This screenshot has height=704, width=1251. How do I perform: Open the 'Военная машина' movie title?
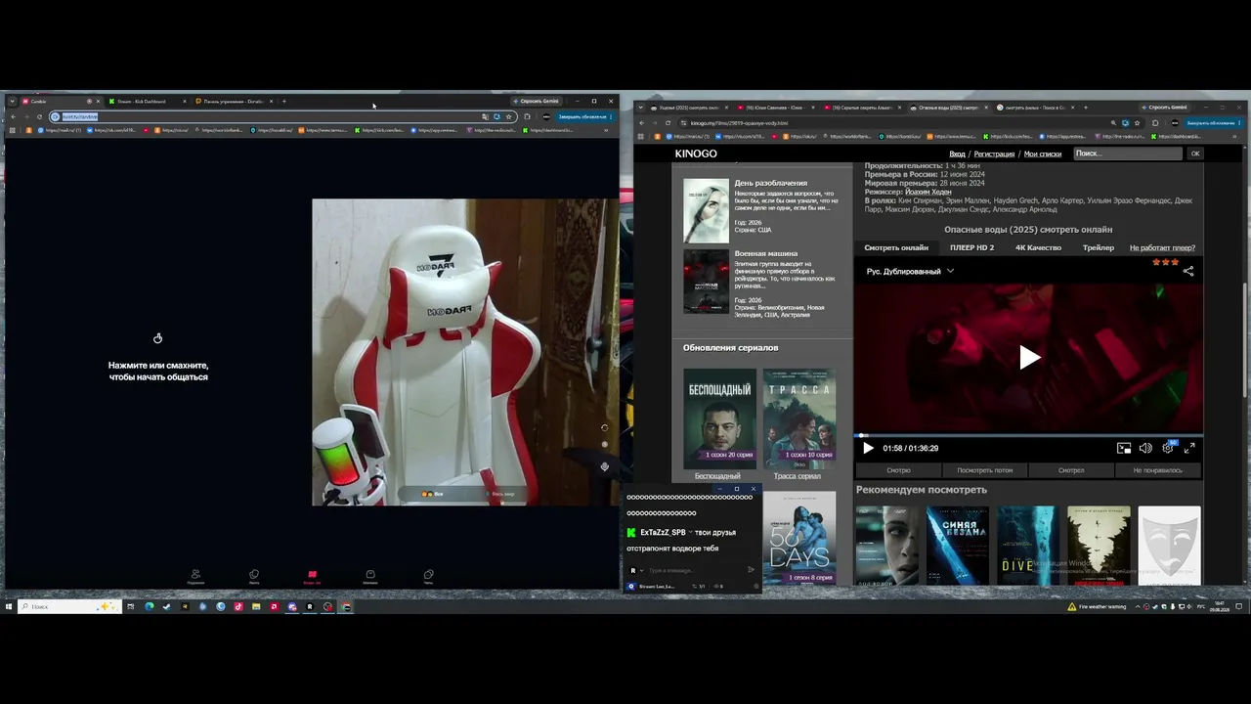pyautogui.click(x=766, y=253)
